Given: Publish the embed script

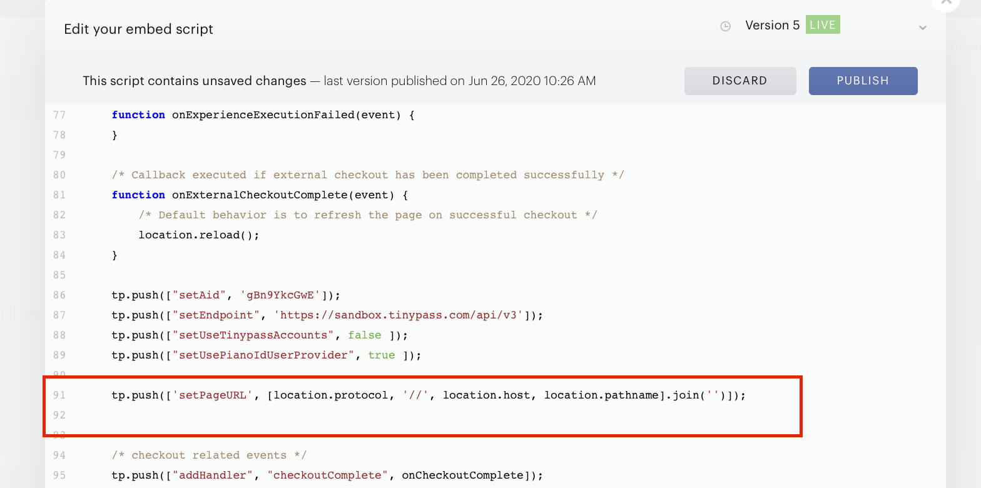Looking at the screenshot, I should click(863, 81).
